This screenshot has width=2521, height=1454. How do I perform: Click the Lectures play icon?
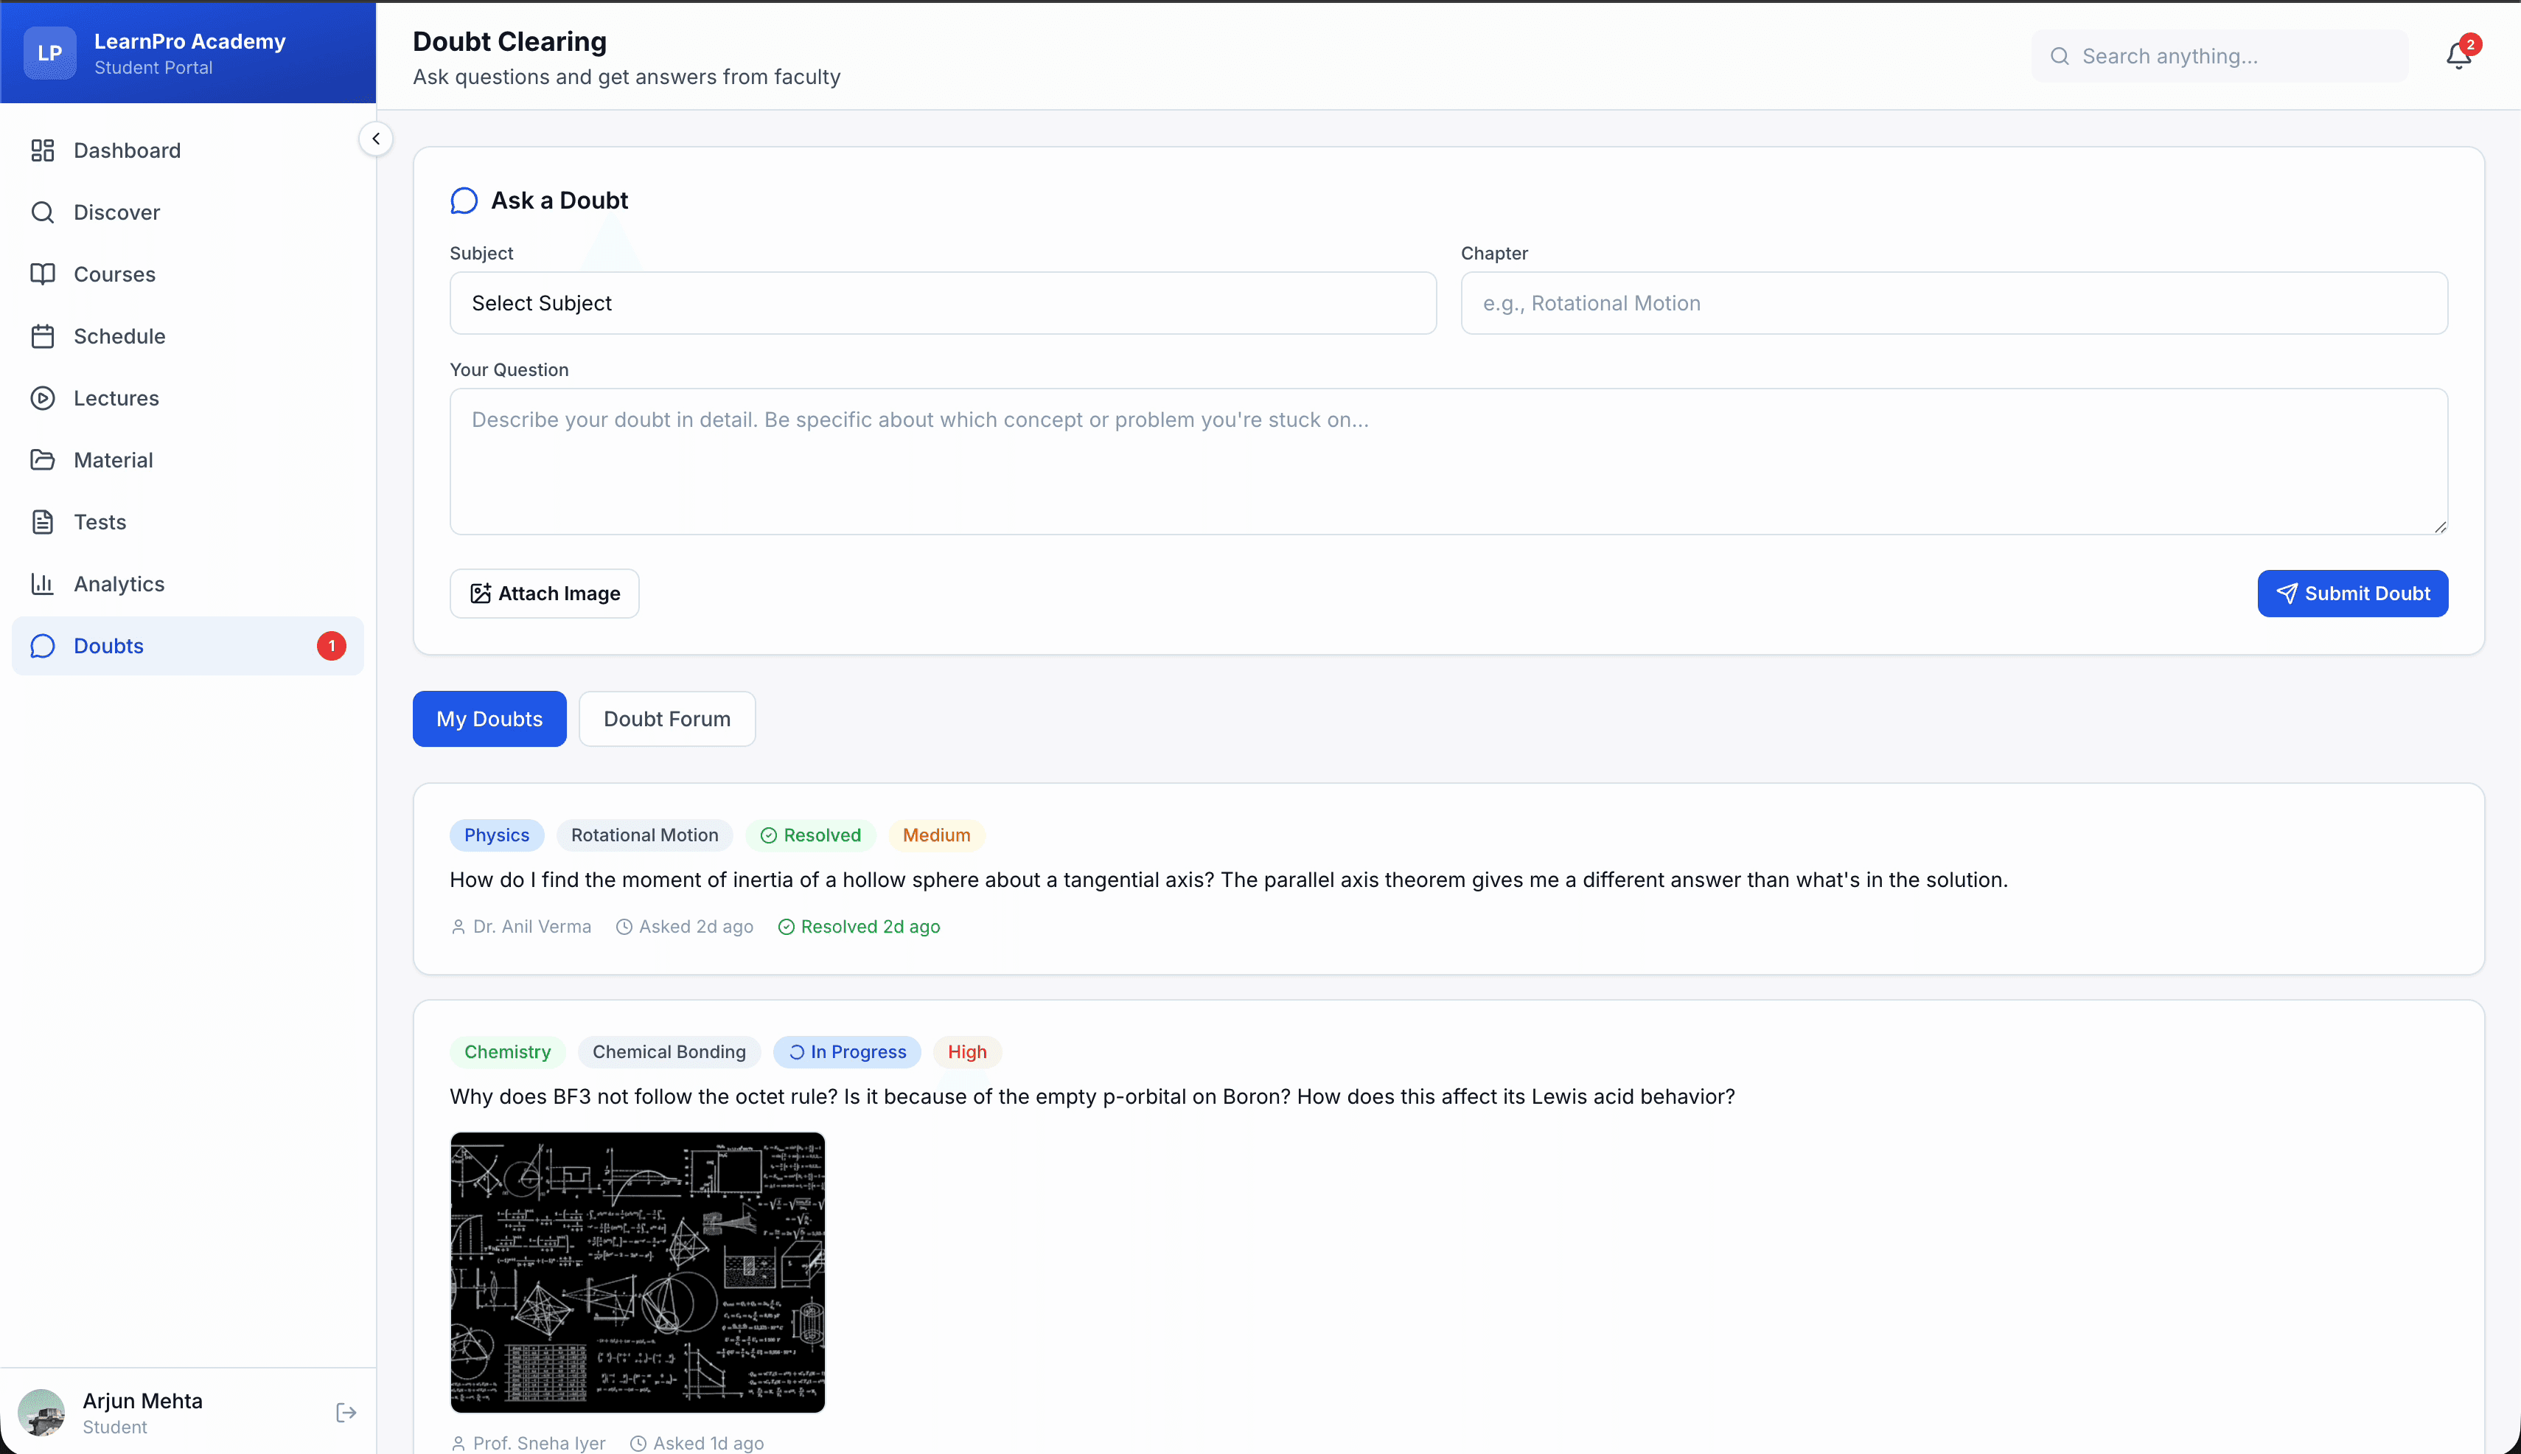(x=43, y=397)
